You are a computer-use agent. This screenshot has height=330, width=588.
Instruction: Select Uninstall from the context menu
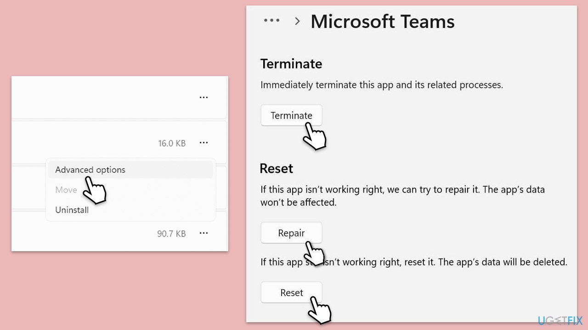(x=72, y=209)
